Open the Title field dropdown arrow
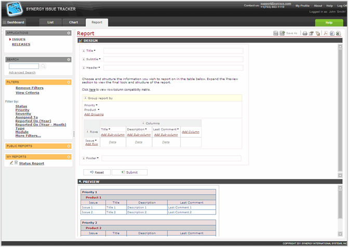This screenshot has height=247, width=349. click(x=95, y=50)
